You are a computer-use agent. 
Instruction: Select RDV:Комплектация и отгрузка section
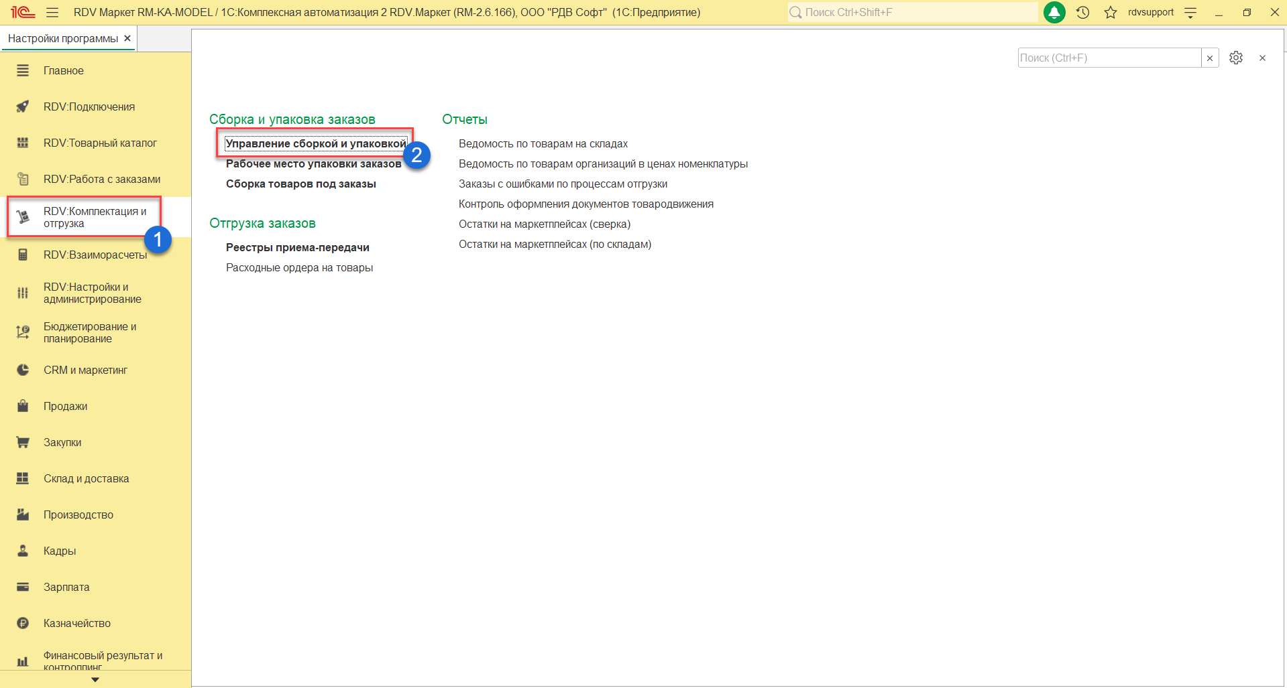pyautogui.click(x=95, y=217)
